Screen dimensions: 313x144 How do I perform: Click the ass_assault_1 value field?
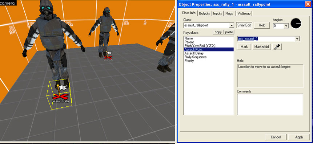point(266,39)
